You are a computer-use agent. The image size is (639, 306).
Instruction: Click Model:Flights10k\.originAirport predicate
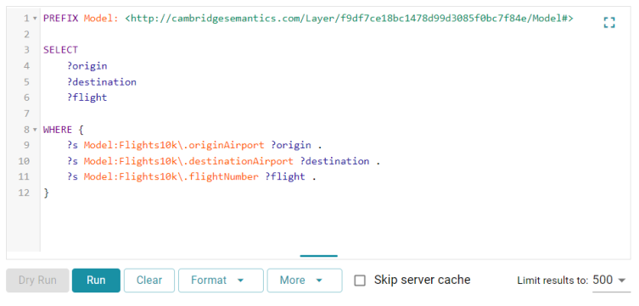[174, 145]
